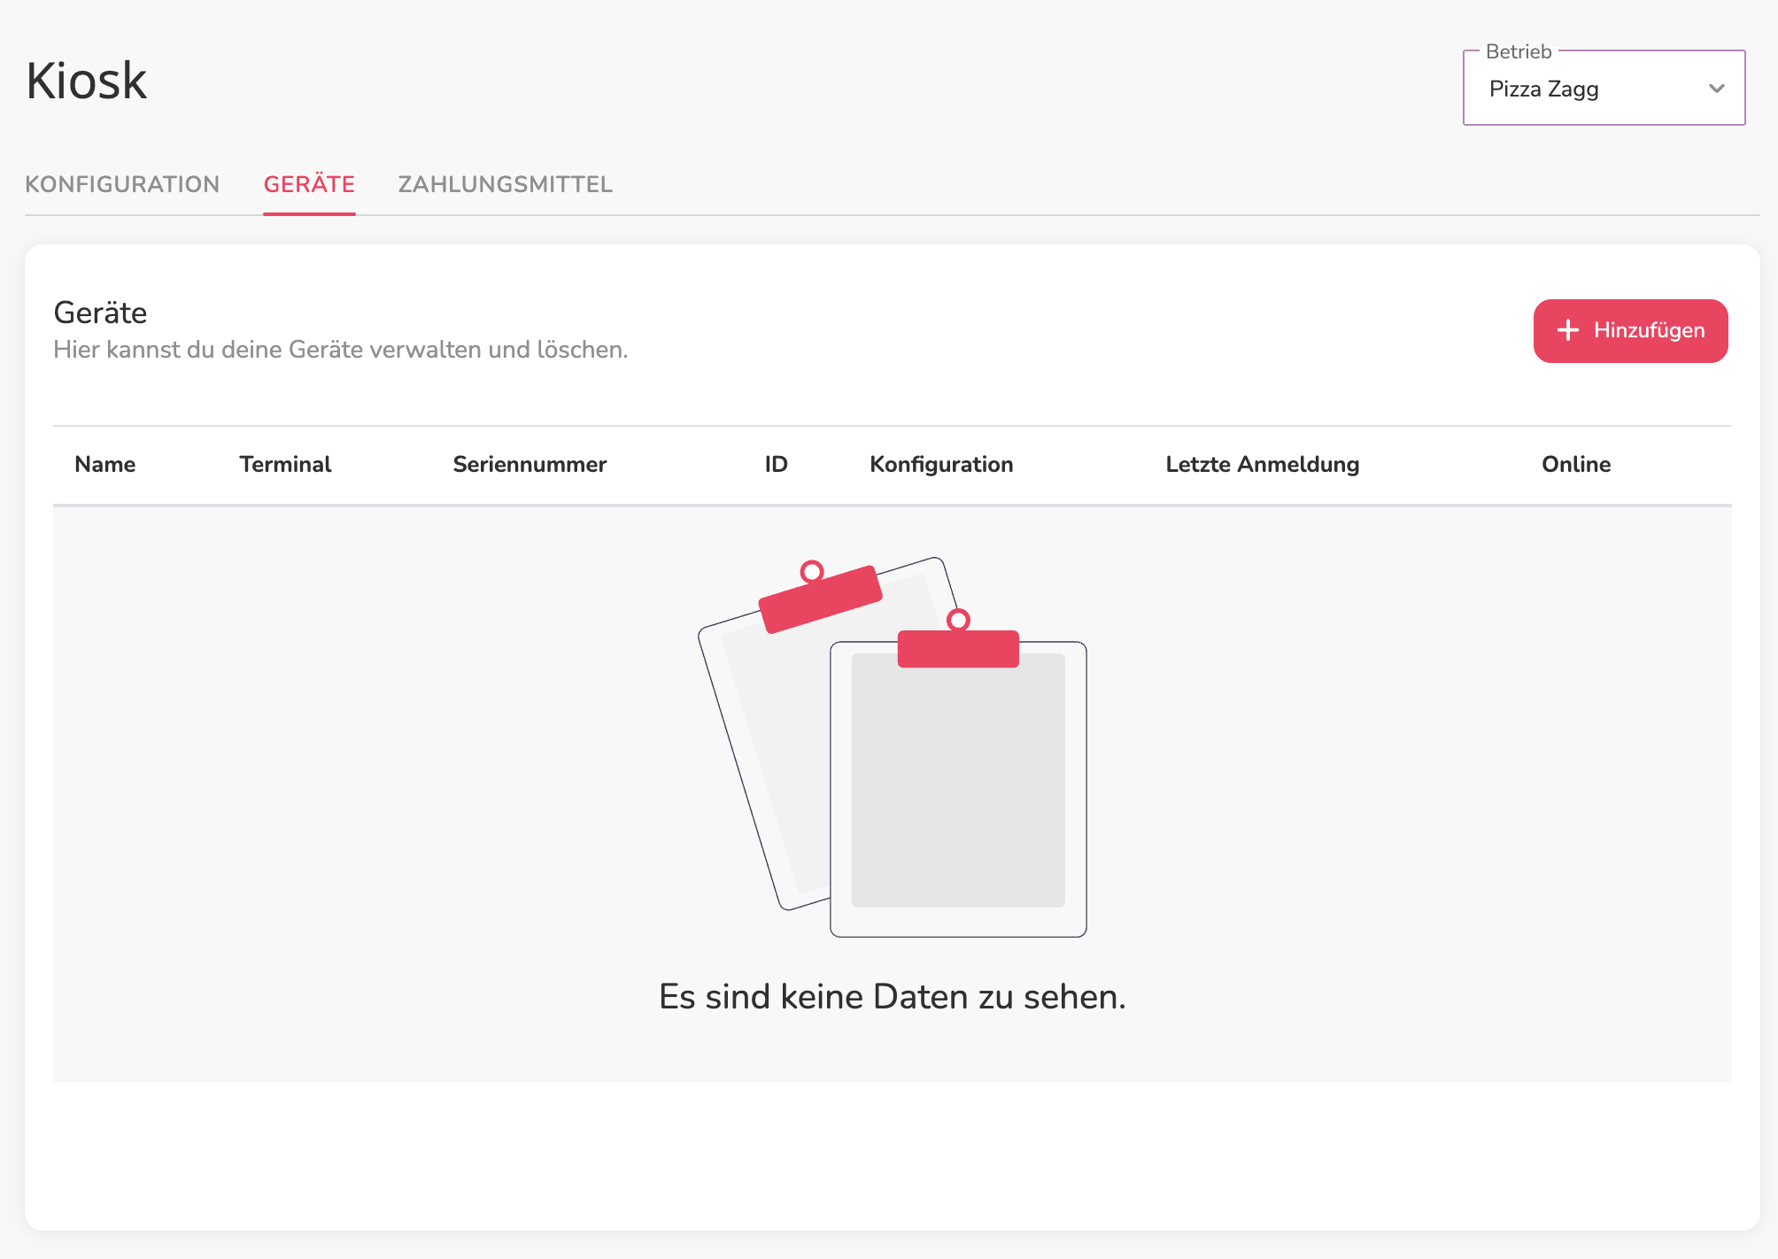
Task: Switch to the Konfiguration tab
Action: (122, 184)
